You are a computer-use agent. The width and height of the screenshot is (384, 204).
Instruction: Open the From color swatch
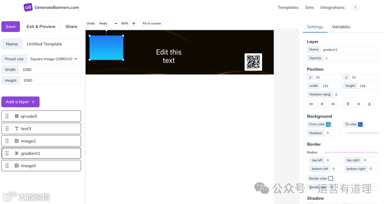coord(328,124)
